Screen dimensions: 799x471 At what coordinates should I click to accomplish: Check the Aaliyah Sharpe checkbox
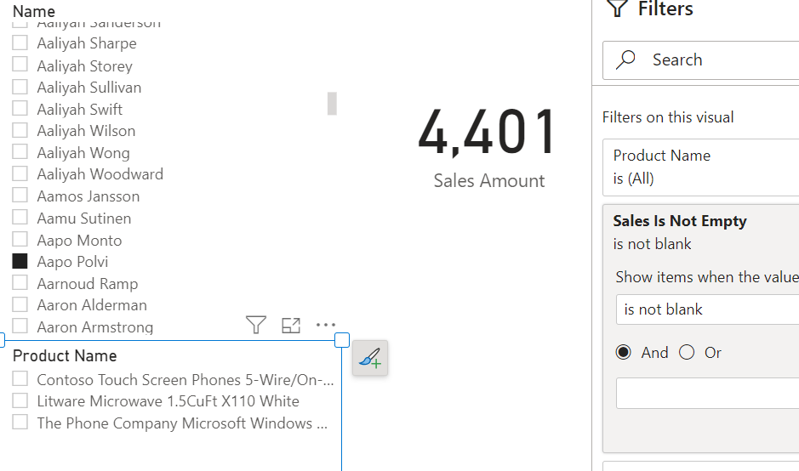(x=20, y=43)
